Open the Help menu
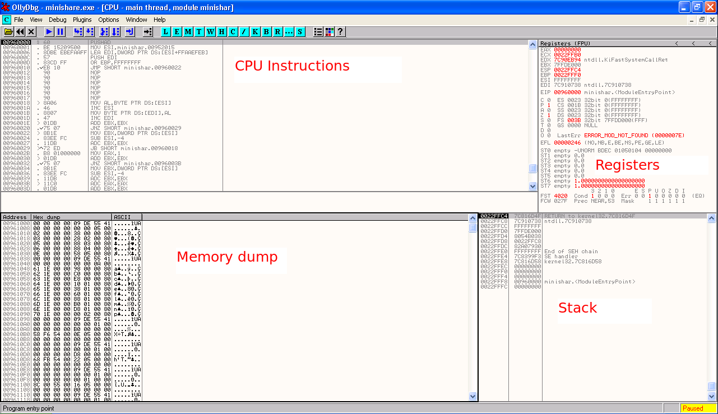 pos(160,20)
